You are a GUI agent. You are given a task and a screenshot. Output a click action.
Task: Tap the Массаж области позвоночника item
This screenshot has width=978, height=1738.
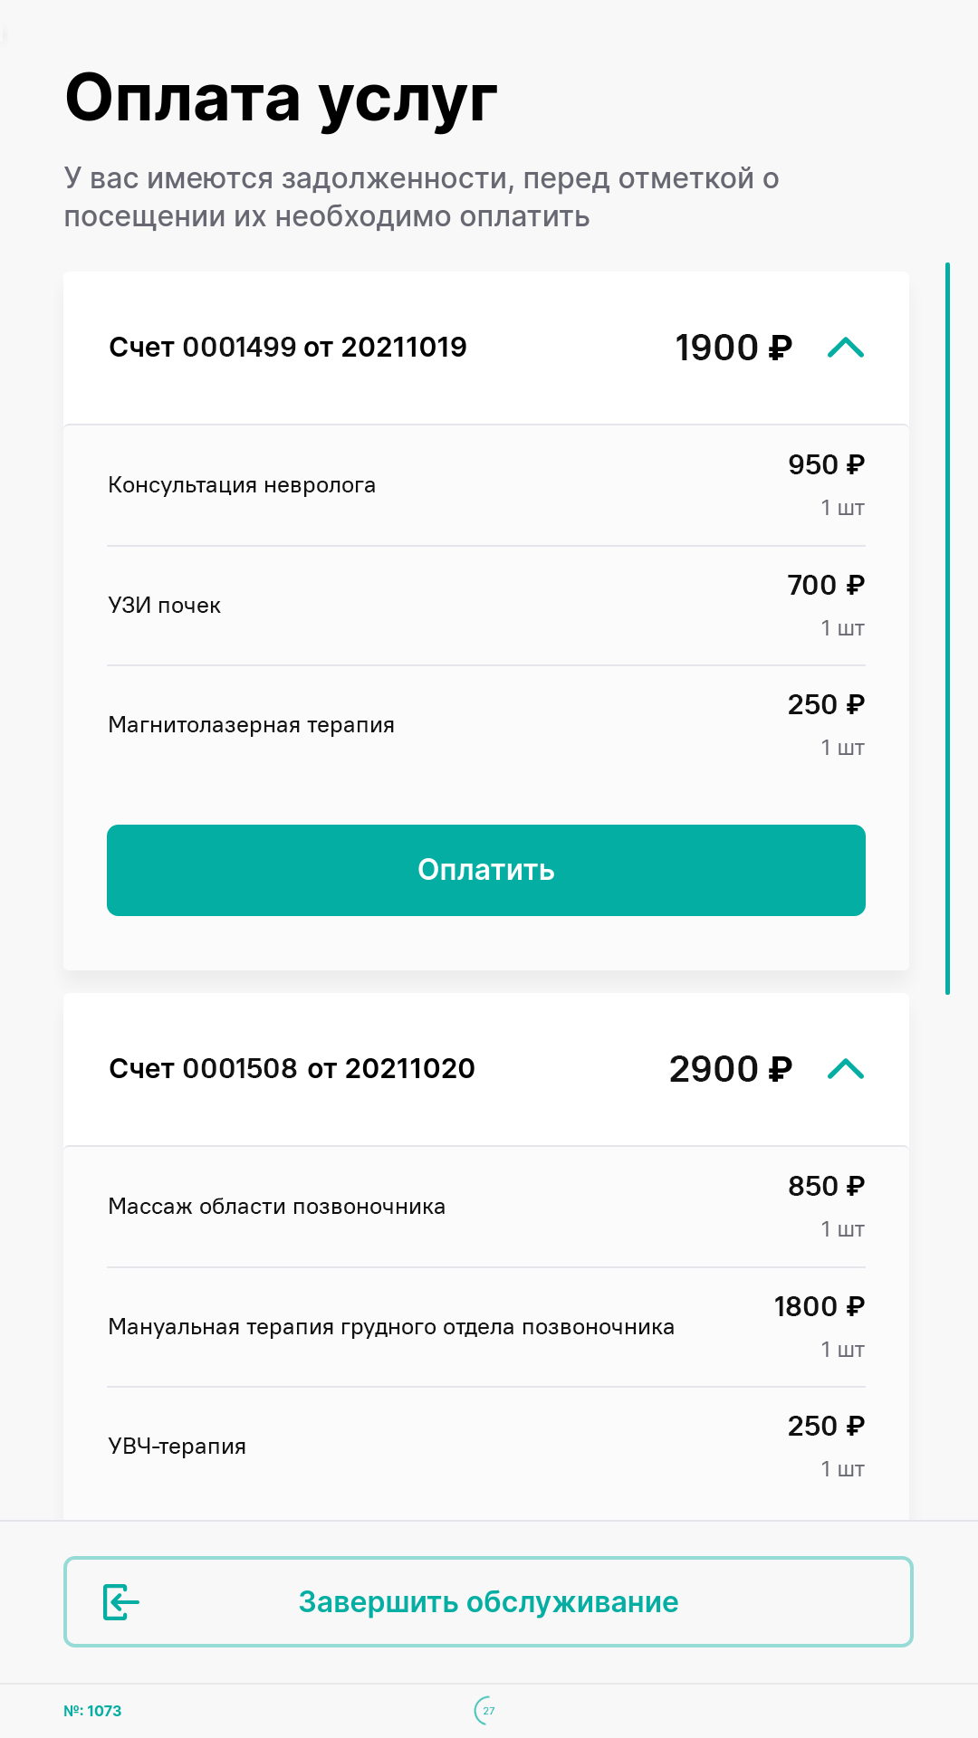click(277, 1207)
